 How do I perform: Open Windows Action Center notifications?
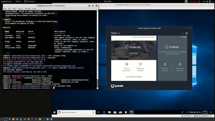tap(211, 112)
